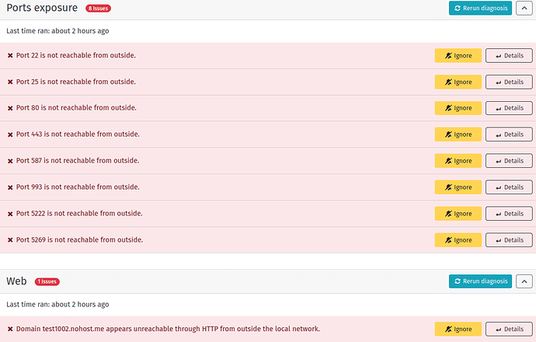The image size is (536, 342).
Task: Click the refresh icon in Ports exposure Rerun diagnosis
Action: tap(458, 9)
